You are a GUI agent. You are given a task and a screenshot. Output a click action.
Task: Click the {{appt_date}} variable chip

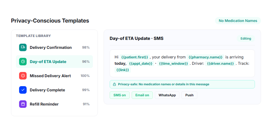point(141,64)
